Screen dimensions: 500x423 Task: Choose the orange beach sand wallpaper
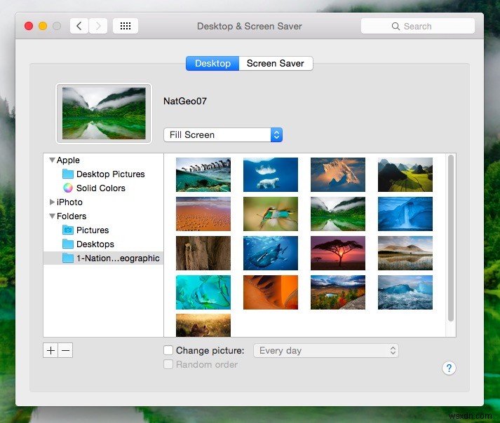[x=203, y=214]
